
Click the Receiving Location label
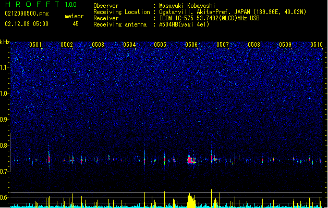[122, 12]
